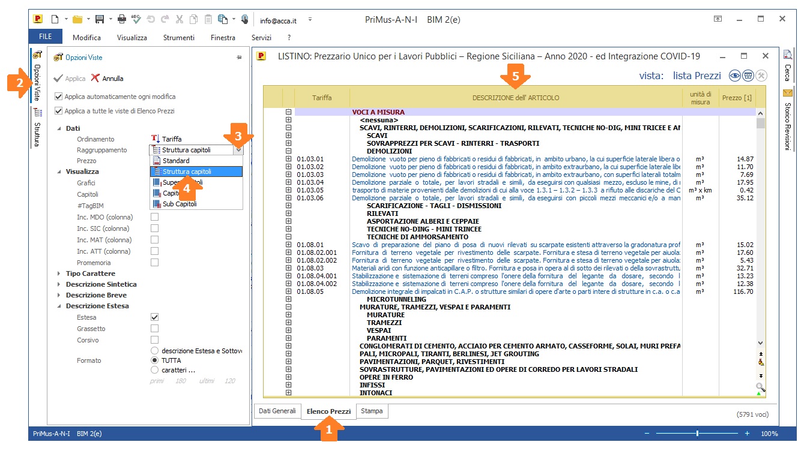
Task: Open the Finestra menu
Action: coord(223,37)
